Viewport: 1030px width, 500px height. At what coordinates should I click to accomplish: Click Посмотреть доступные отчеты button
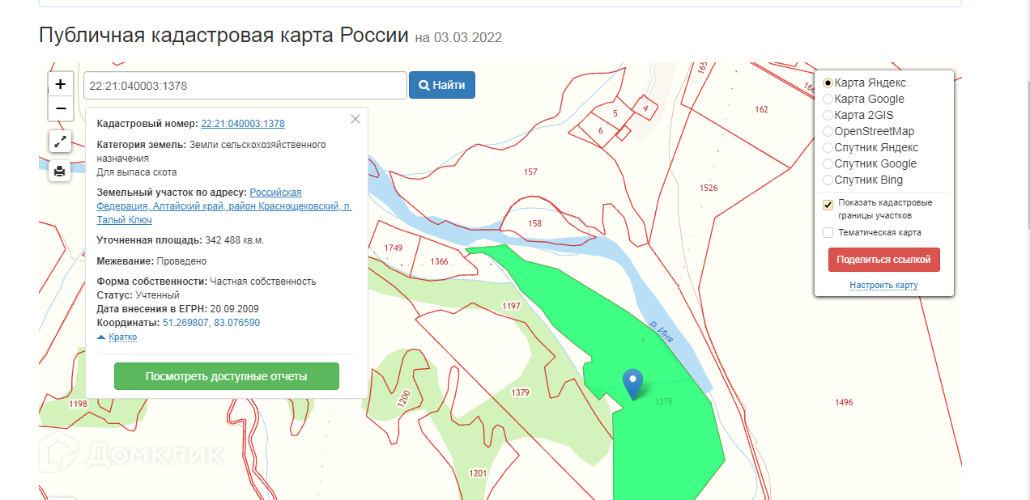point(226,376)
